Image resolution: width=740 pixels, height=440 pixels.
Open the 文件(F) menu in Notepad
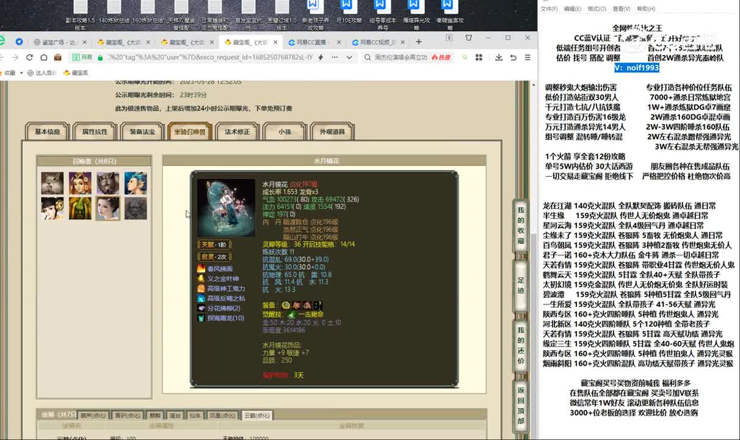(549, 9)
